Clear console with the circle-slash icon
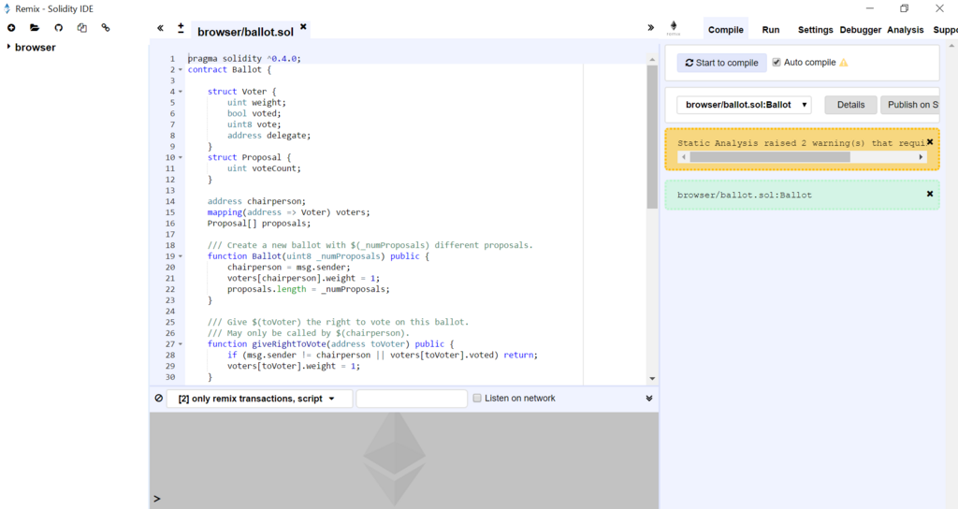Viewport: 958px width, 509px height. (x=159, y=398)
